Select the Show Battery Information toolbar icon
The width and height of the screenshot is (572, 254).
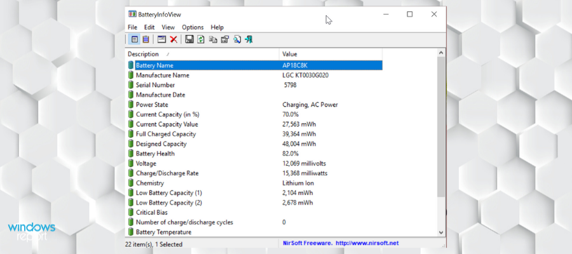[x=135, y=39]
